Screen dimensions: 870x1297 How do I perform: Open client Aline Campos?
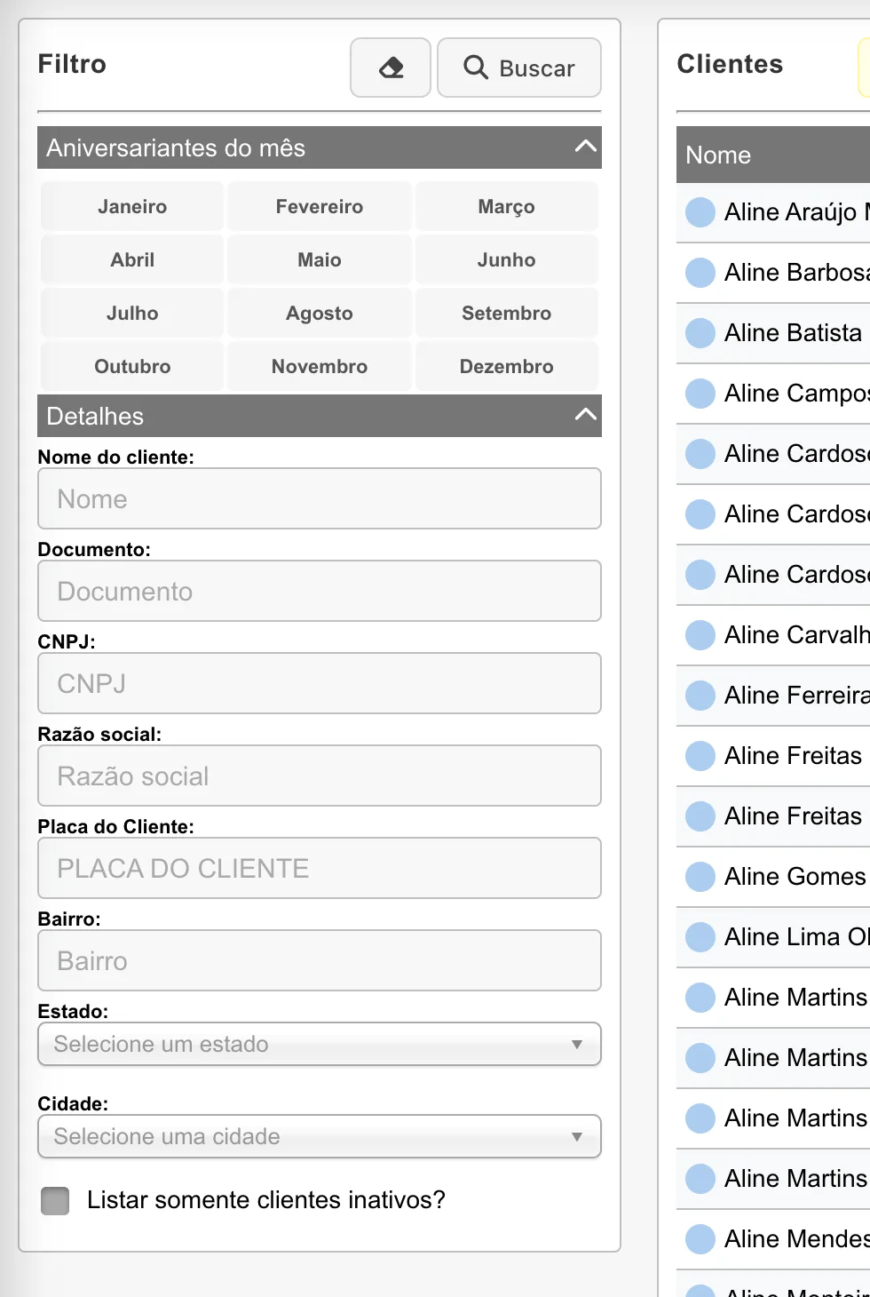coord(796,394)
